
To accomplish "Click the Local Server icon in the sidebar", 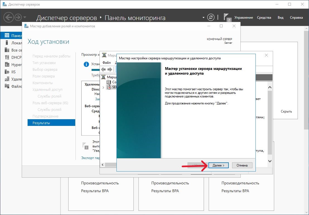I will coord(7,43).
